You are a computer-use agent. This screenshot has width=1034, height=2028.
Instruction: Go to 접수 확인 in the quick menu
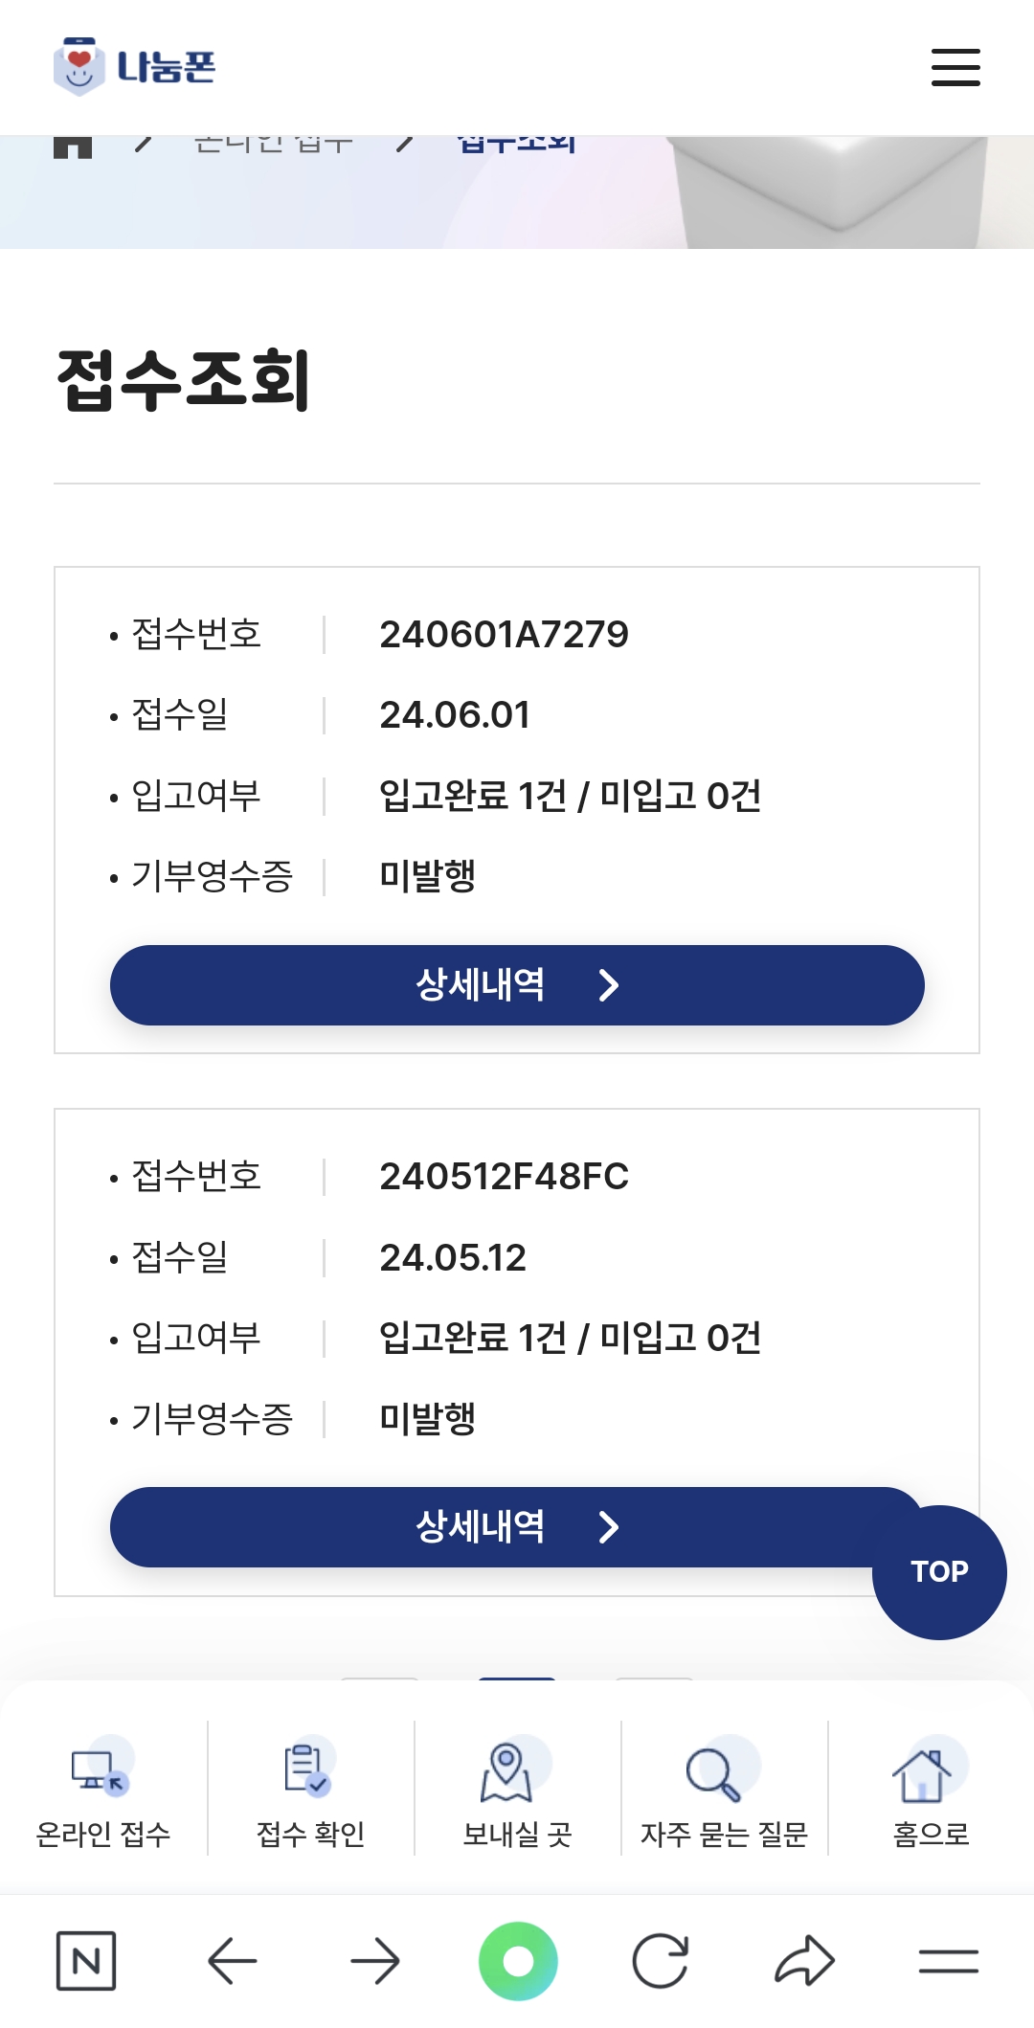coord(310,1791)
